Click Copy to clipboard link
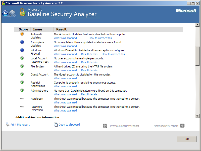The image size is (201, 151). pos(69,125)
